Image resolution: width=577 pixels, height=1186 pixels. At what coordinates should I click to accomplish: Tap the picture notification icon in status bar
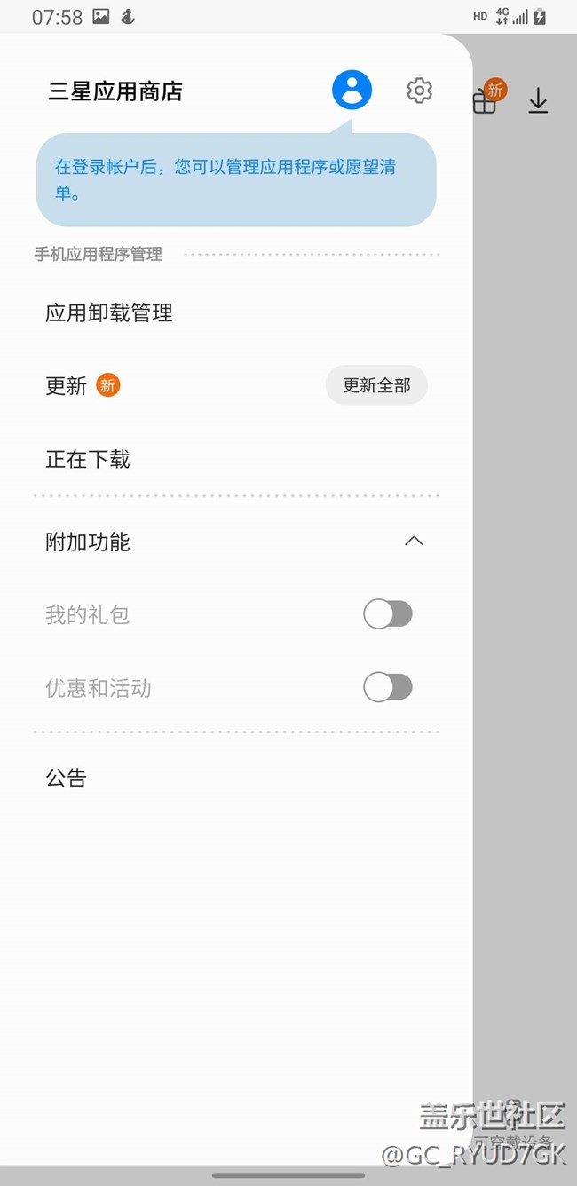pyautogui.click(x=101, y=16)
